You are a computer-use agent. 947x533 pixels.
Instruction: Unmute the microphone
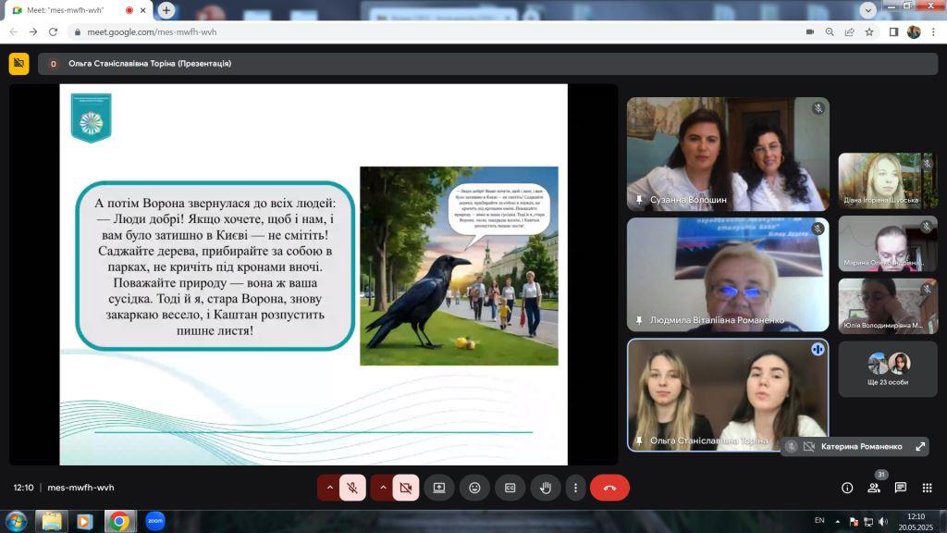pyautogui.click(x=352, y=488)
